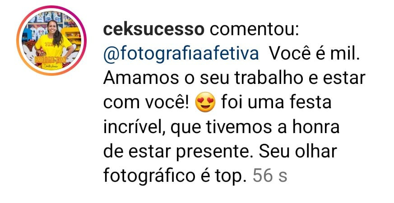This screenshot has width=394, height=203.
Task: Click the yellow logo text in the avatar
Action: tap(50, 60)
